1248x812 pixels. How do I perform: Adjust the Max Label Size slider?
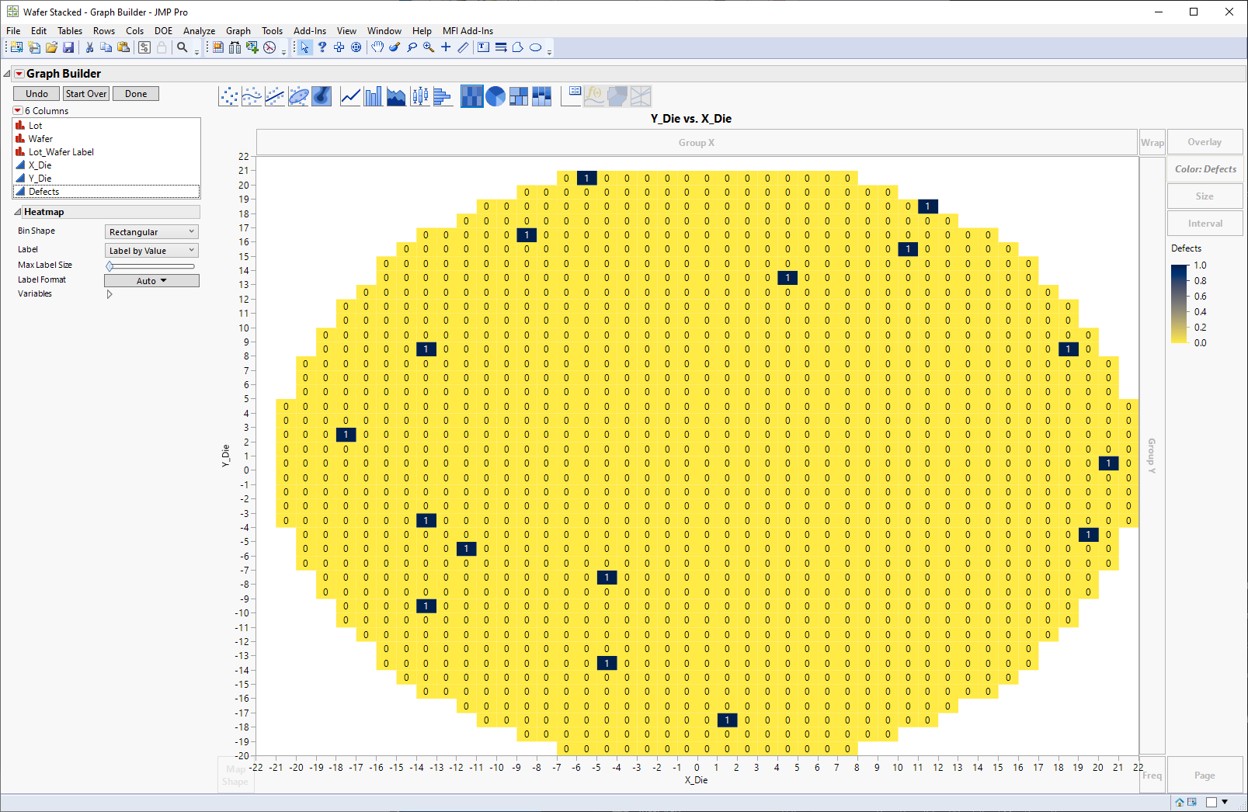[x=110, y=266]
